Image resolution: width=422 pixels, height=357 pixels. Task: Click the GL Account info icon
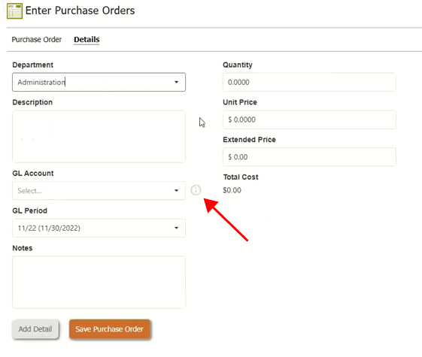pos(196,190)
